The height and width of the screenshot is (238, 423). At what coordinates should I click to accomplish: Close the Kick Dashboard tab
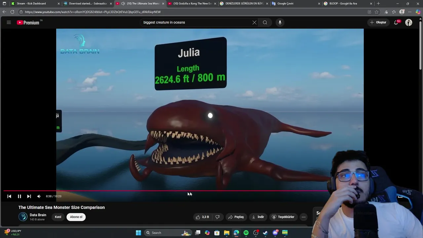(x=58, y=4)
